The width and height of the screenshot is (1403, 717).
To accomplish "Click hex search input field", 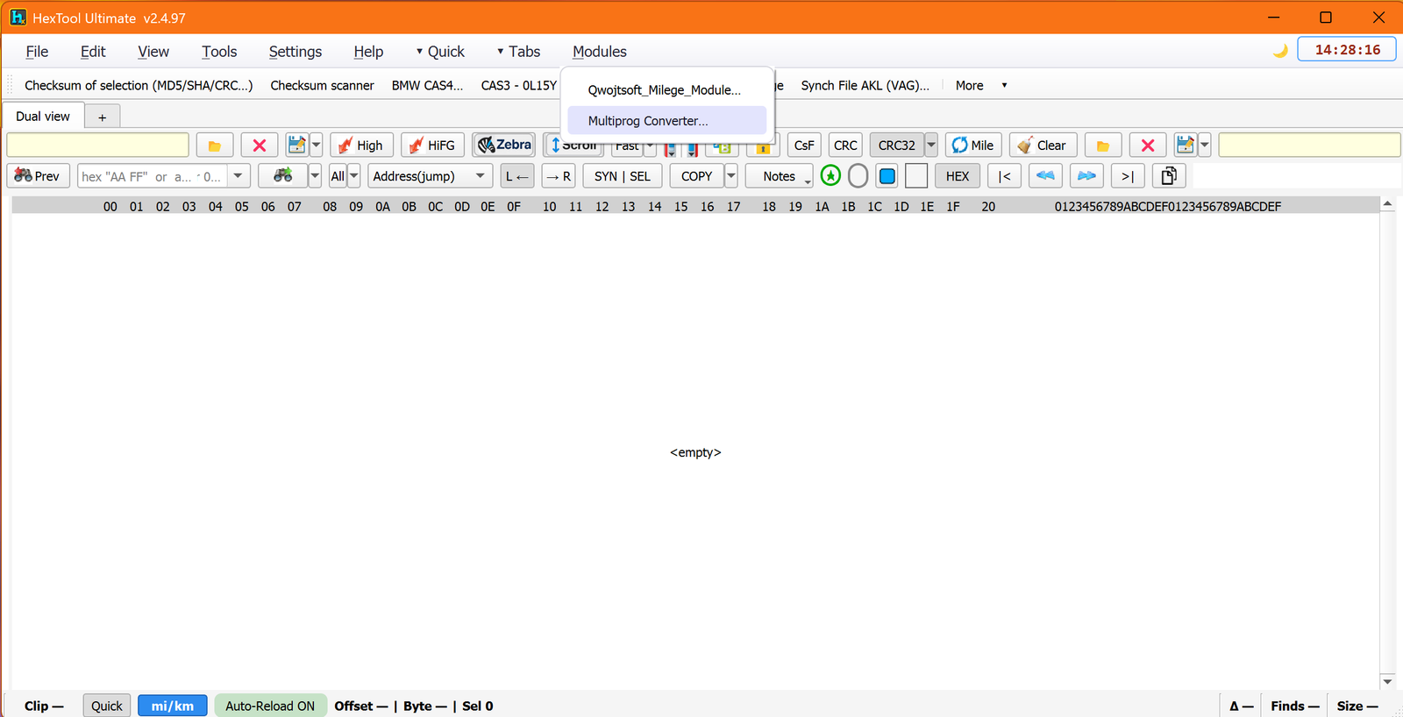I will [153, 176].
